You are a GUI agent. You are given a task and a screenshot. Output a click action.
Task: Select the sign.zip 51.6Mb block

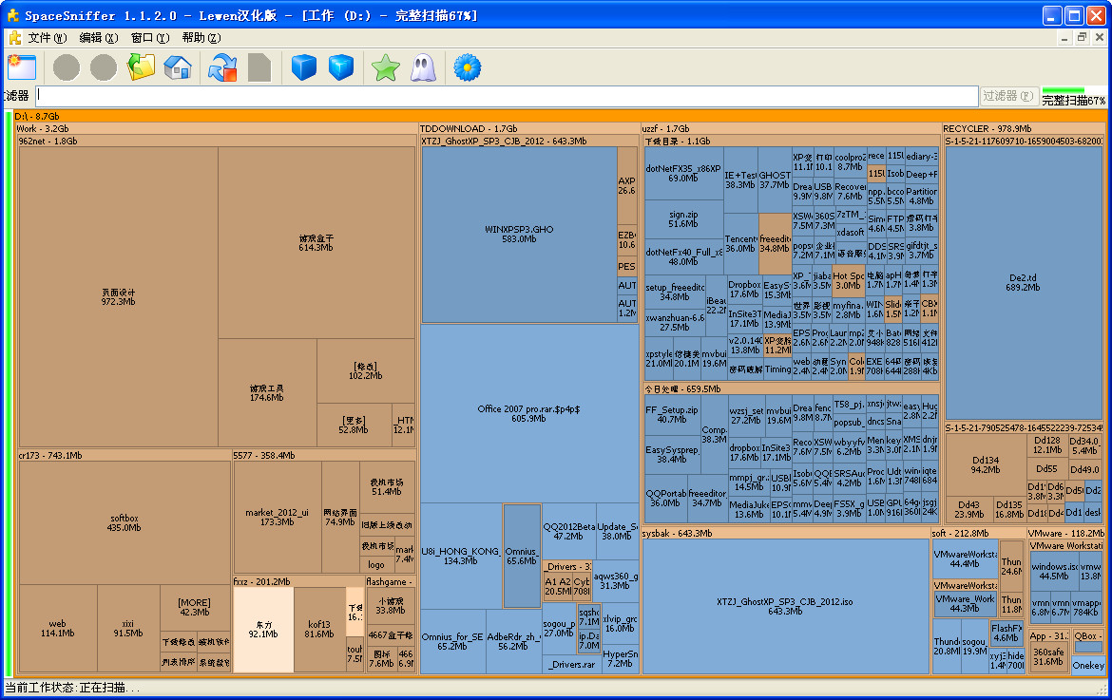(683, 218)
